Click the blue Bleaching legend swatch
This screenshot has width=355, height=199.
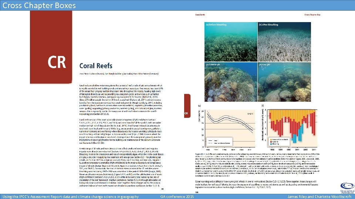tap(271, 144)
